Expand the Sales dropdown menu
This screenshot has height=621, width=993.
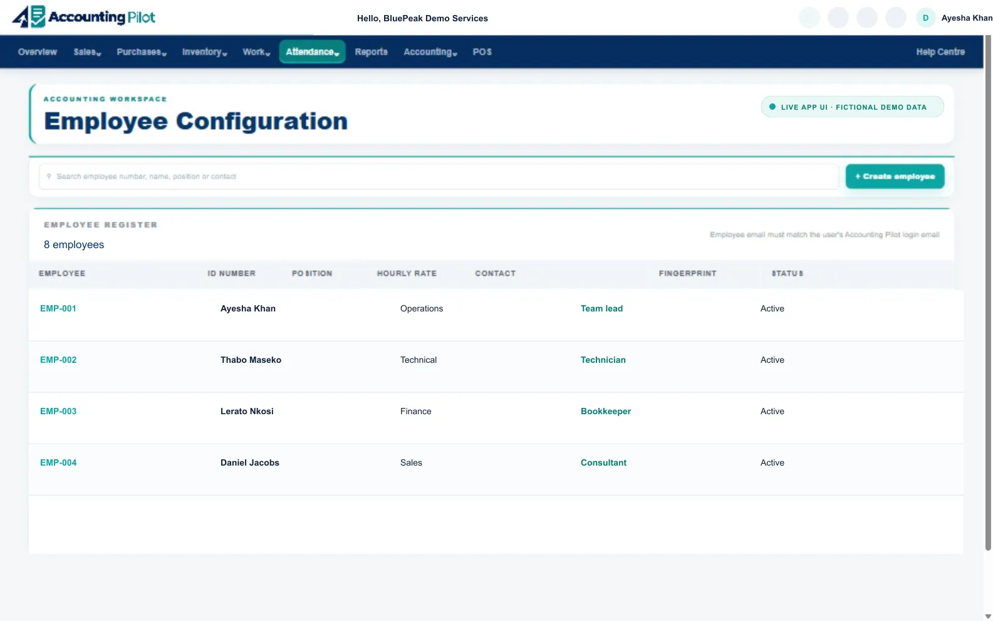(87, 52)
